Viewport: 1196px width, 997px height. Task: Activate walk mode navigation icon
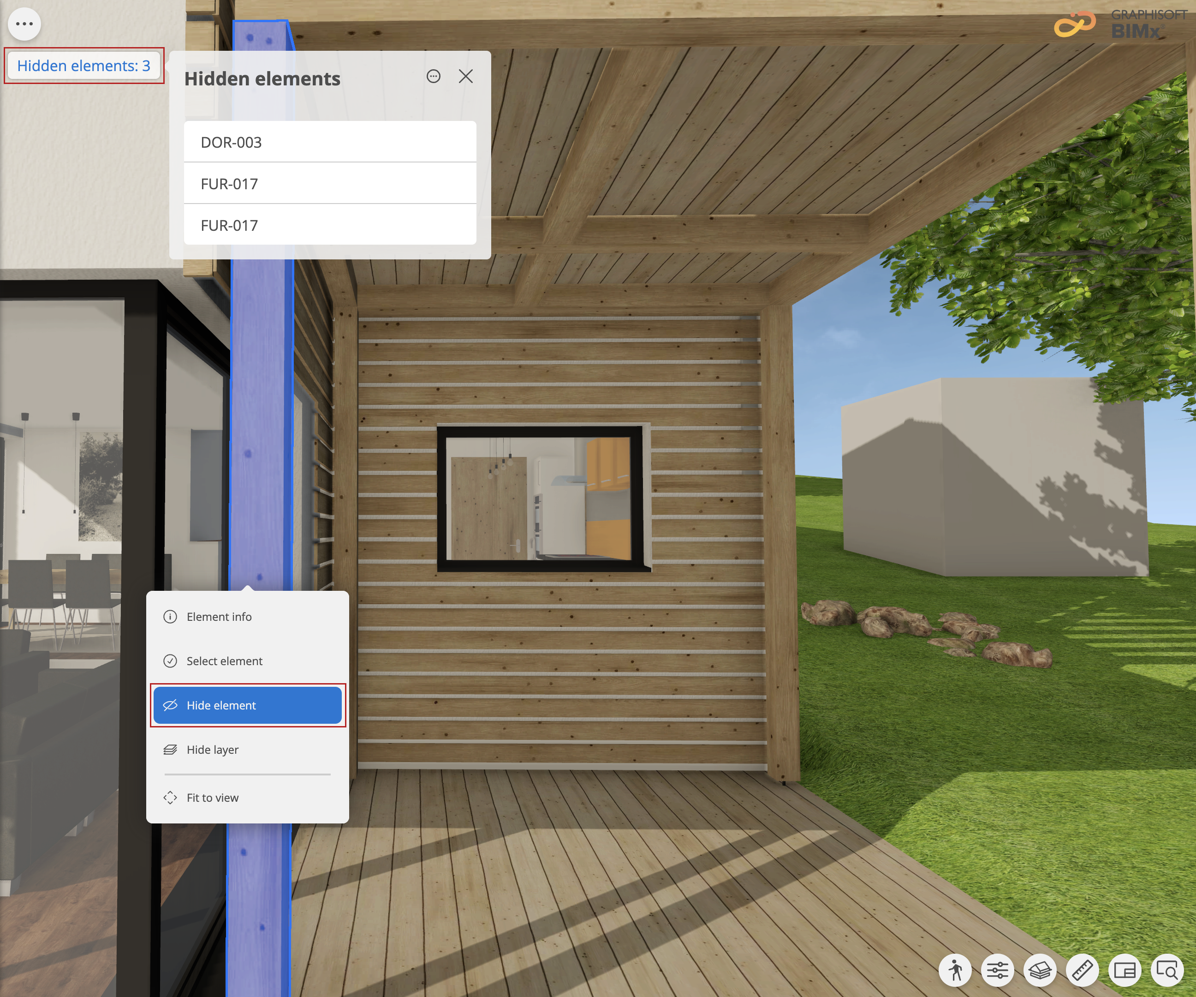pyautogui.click(x=955, y=970)
